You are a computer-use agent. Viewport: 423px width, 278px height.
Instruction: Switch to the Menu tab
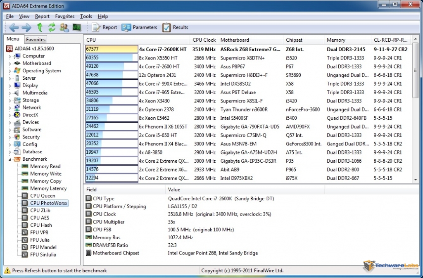click(13, 39)
